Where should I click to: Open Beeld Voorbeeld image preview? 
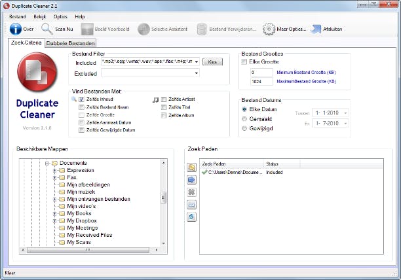(x=87, y=29)
